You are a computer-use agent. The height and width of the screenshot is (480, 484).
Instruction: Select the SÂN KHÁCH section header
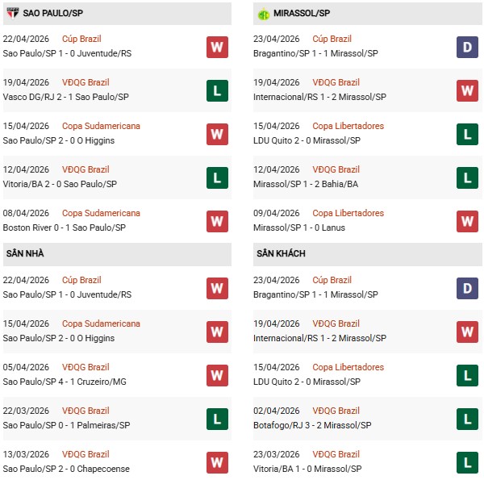[x=281, y=254]
